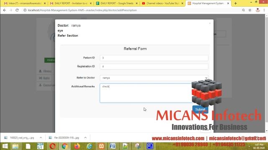Close the Hospital Management System tab
268x150 pixels.
(x=228, y=3)
